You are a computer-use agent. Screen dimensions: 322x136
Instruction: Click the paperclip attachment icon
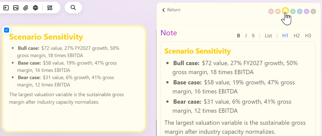(x=26, y=8)
